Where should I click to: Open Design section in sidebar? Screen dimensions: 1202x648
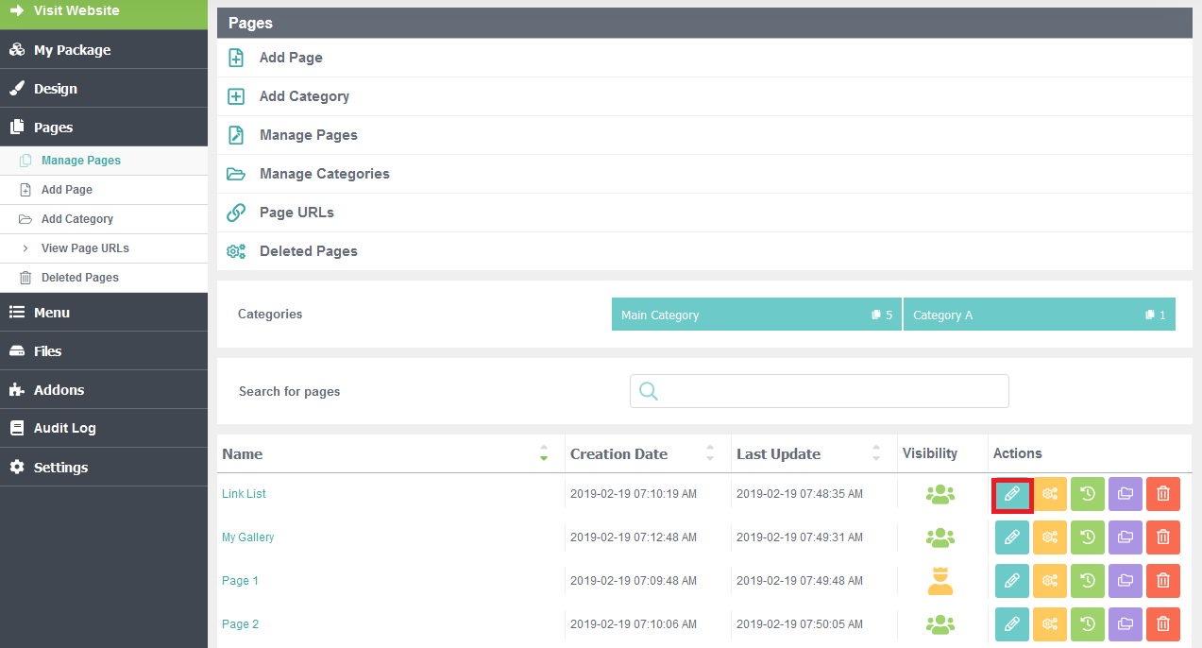104,89
